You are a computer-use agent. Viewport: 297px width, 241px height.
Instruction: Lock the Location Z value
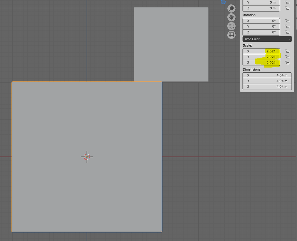(x=287, y=8)
